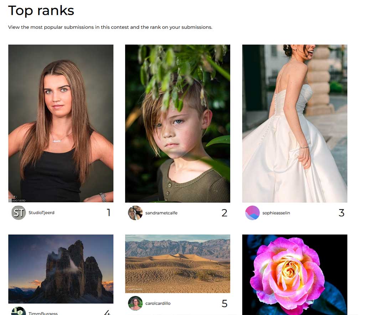View the pink rose photo
365x315 pixels.
click(295, 275)
